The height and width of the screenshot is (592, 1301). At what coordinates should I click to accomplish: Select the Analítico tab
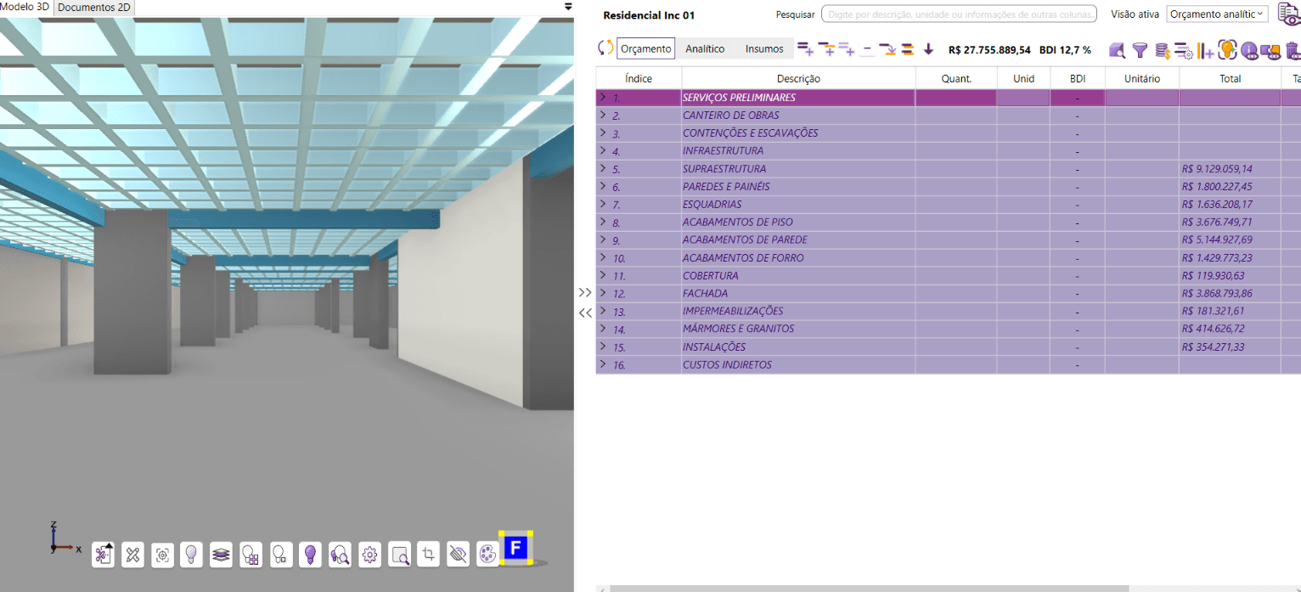(705, 48)
